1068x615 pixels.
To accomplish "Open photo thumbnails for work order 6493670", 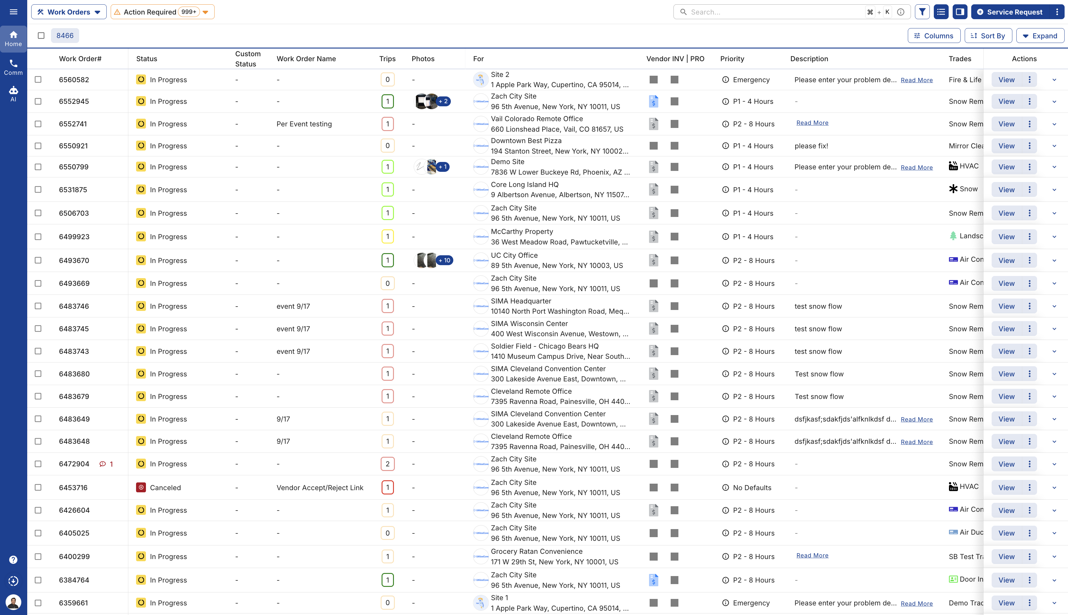I will pyautogui.click(x=434, y=260).
